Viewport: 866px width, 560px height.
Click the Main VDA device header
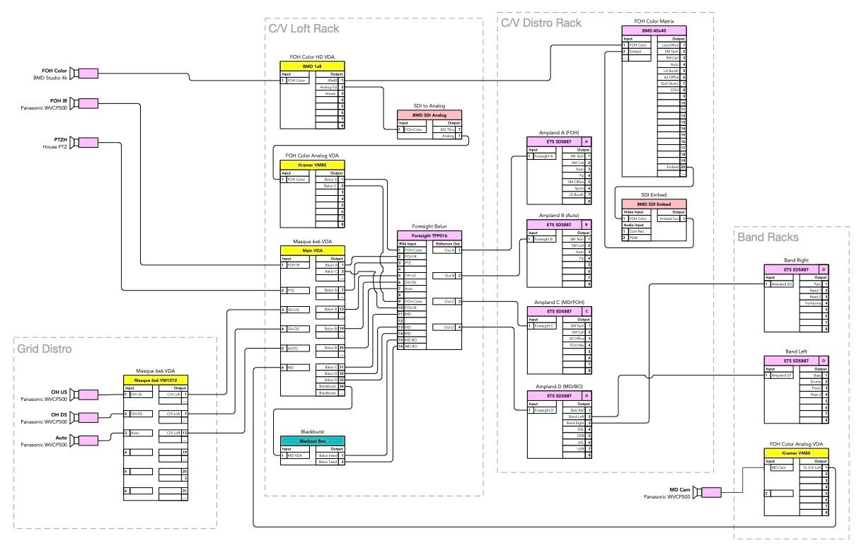312,250
